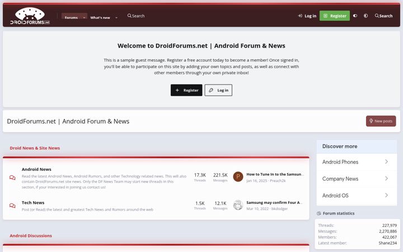Screen dimensions: 403x252
Task: Click the outlined Log in button
Action: point(218,90)
